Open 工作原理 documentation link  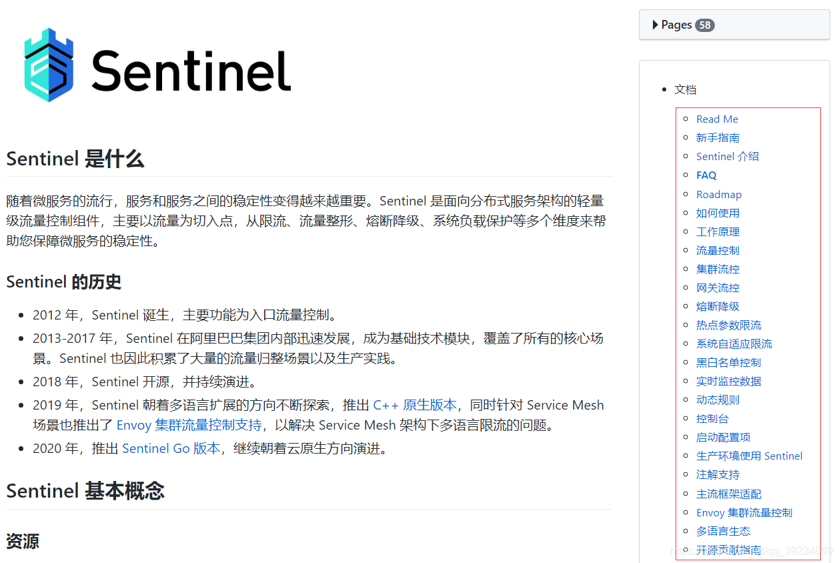[718, 231]
